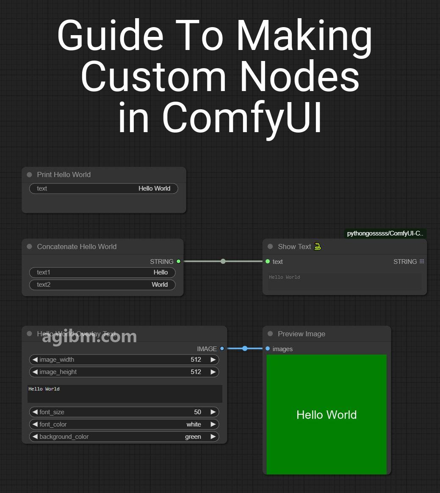The height and width of the screenshot is (493, 440).
Task: Click the images input port on Preview Image
Action: point(268,349)
